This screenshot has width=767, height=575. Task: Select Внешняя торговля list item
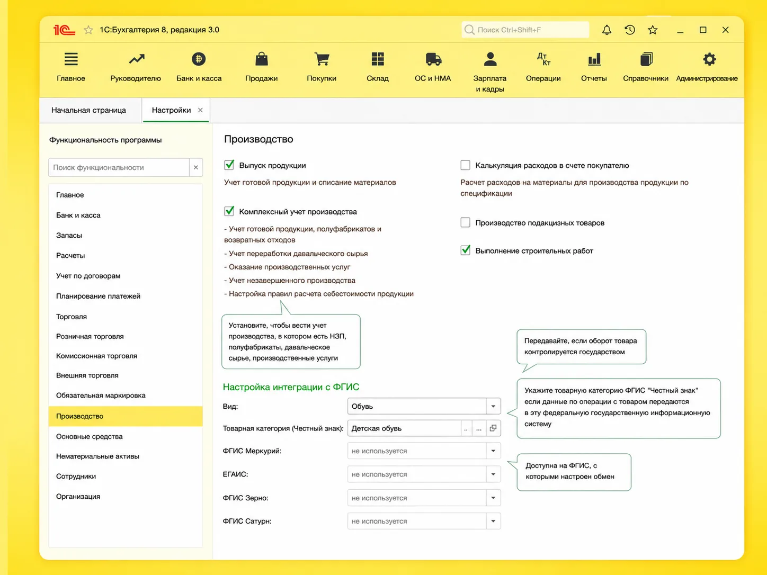[x=126, y=375]
